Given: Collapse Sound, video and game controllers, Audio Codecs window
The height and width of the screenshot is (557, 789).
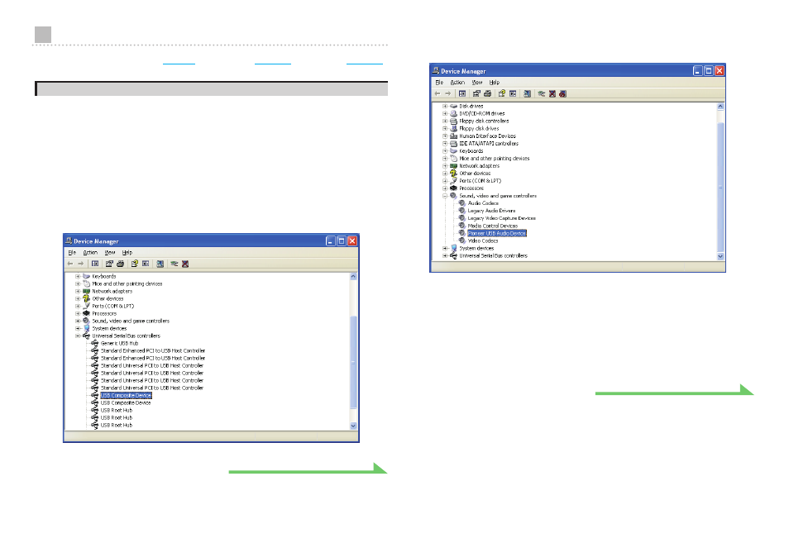Looking at the screenshot, I should [x=445, y=196].
